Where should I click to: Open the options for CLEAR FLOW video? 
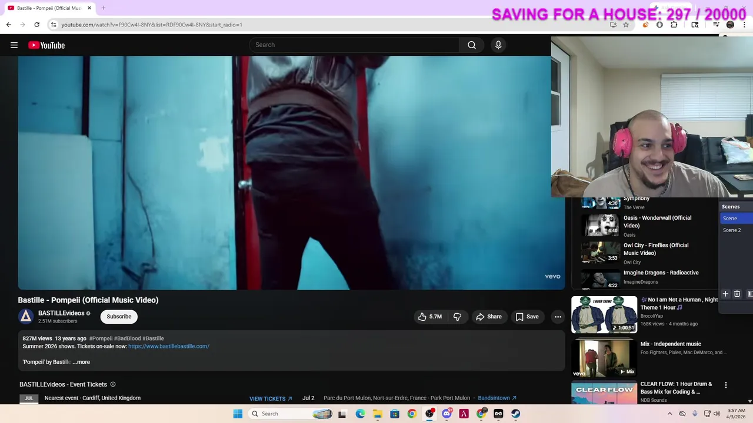coord(725,385)
